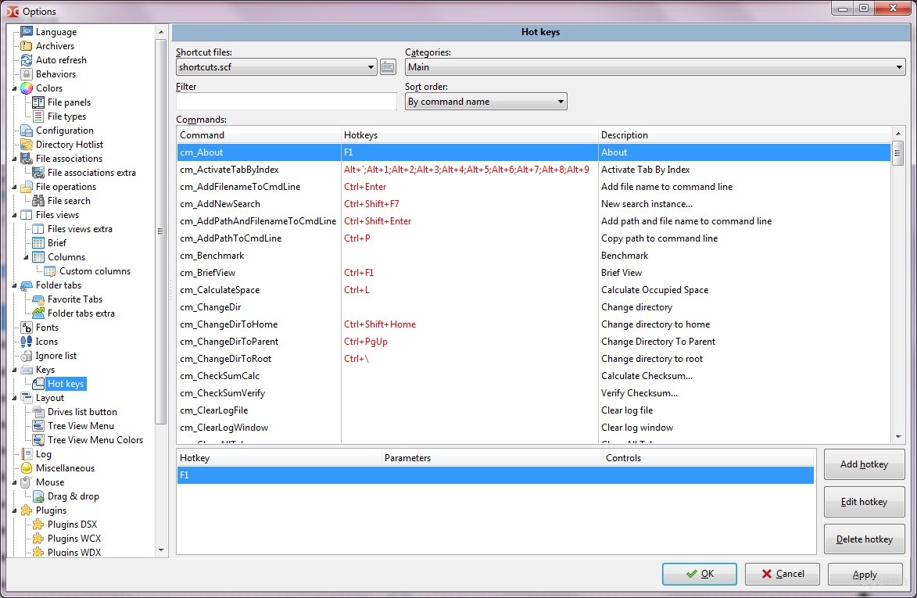917x598 pixels.
Task: Click the keyboard icon beside shortcut files
Action: coord(388,67)
